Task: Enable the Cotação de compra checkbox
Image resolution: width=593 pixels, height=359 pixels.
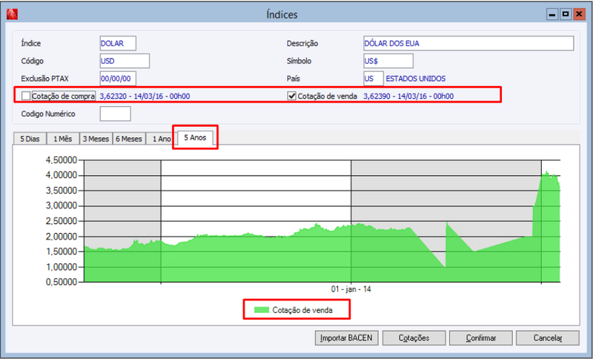Action: (x=26, y=96)
